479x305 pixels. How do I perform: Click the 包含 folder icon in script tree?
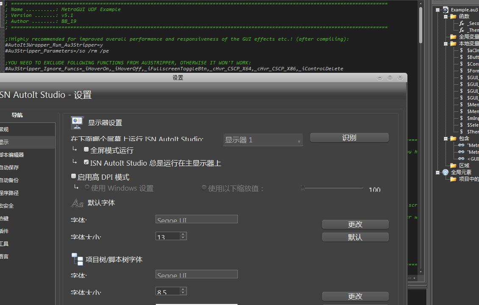453,139
